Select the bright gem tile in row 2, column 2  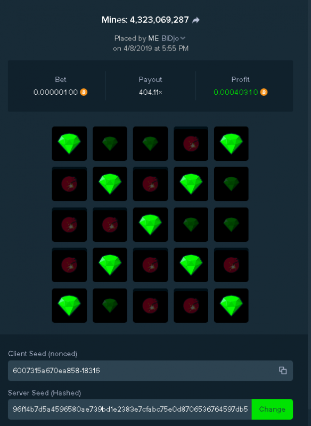pos(110,184)
